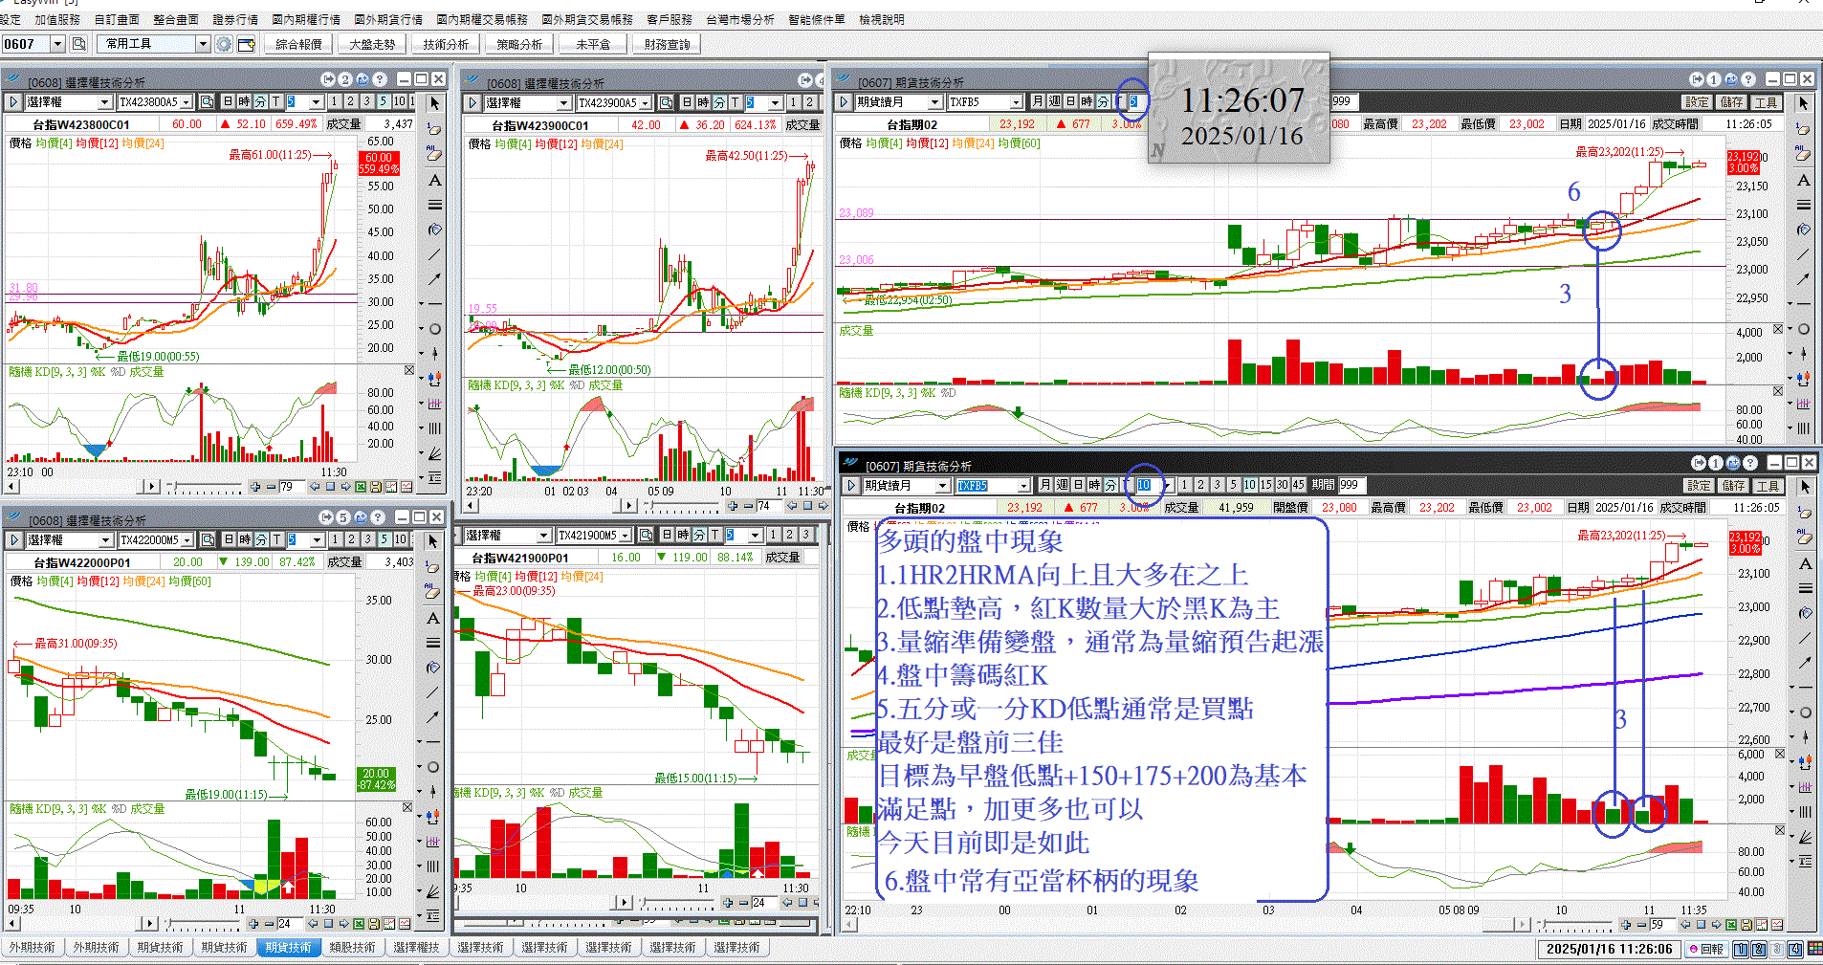Select text 'A' tool in the lower futures 0607 window

pyautogui.click(x=1806, y=563)
